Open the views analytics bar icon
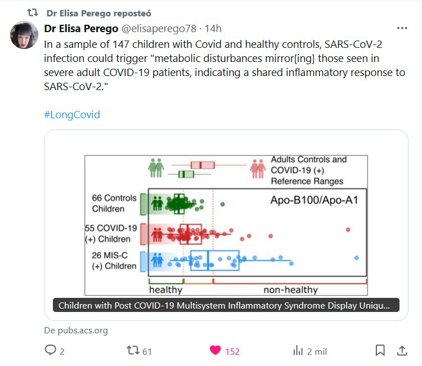The width and height of the screenshot is (422, 366). point(298,351)
